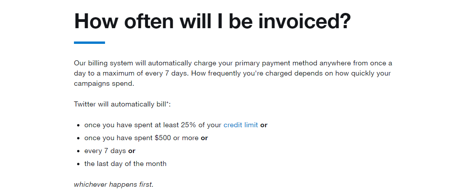The width and height of the screenshot is (472, 193).
Task: Click the blue bar under the heading
Action: pyautogui.click(x=89, y=43)
